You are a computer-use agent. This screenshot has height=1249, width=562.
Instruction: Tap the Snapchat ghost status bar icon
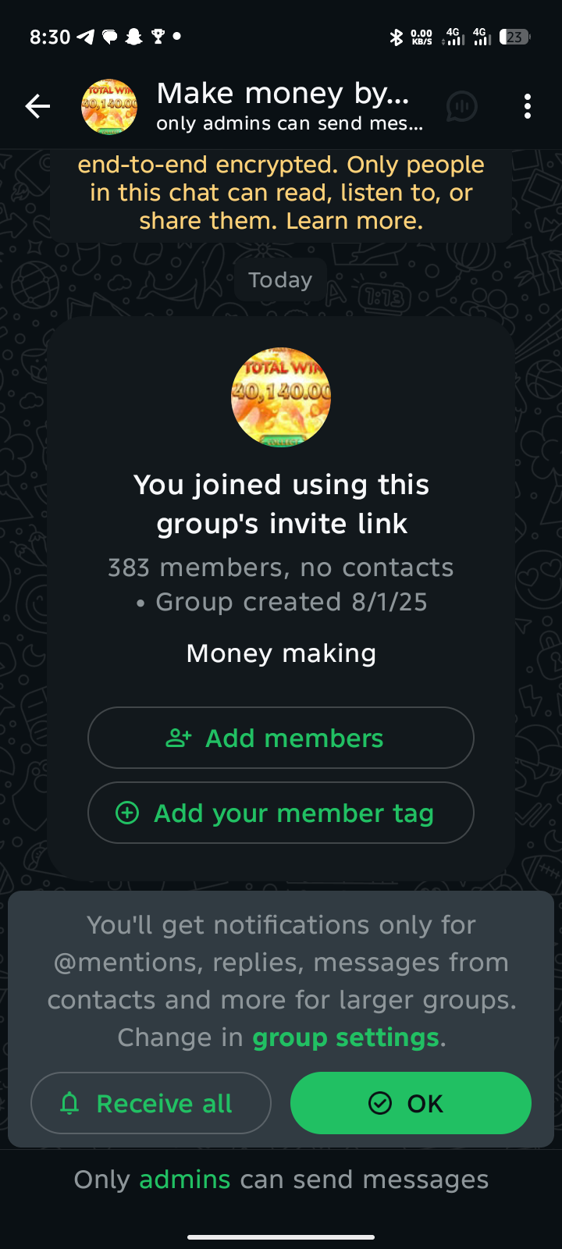pos(134,37)
